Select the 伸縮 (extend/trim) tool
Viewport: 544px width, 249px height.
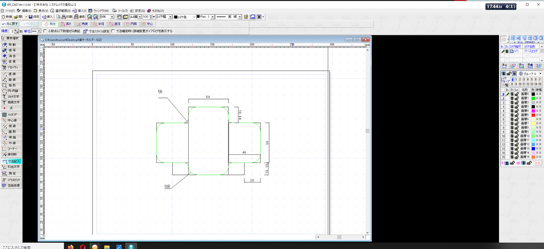(x=11, y=137)
